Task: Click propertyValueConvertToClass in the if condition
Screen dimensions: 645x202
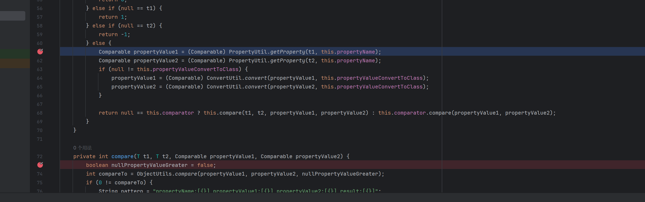Action: (x=196, y=69)
